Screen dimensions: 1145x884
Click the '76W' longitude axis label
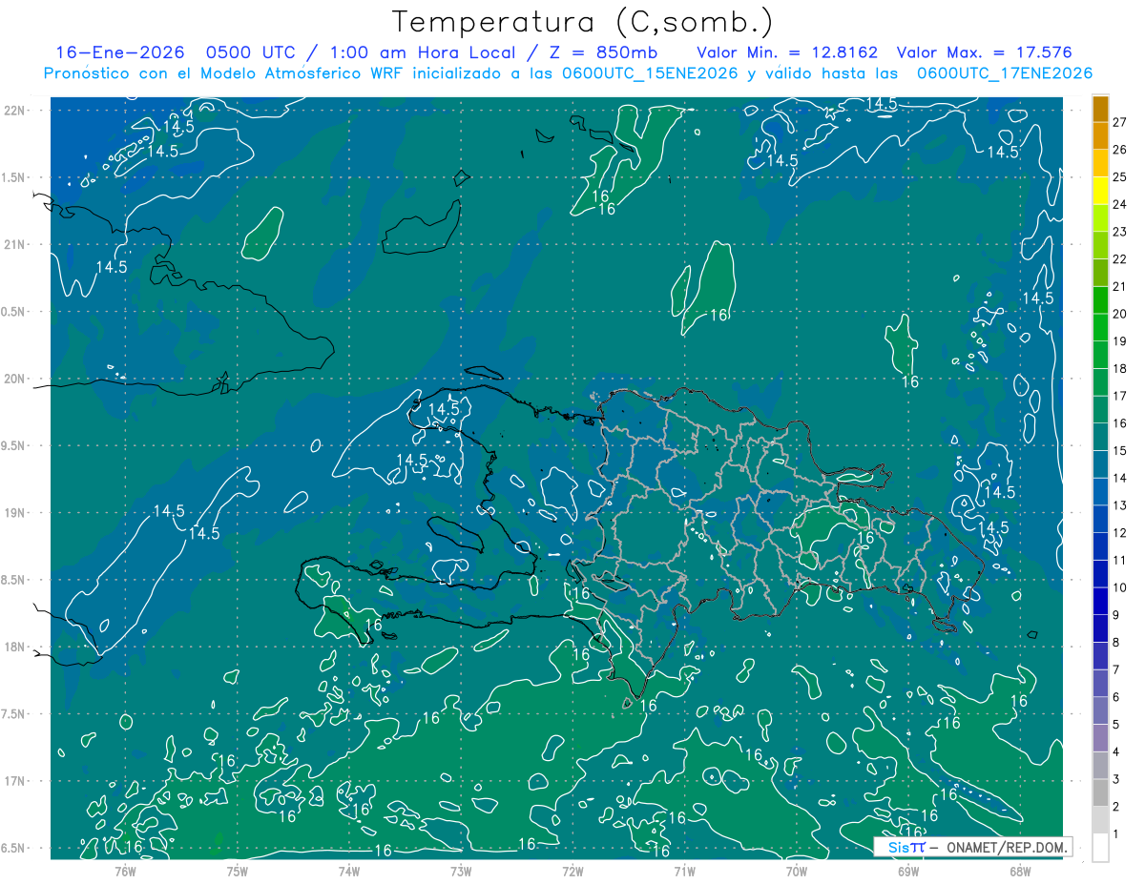tap(125, 870)
